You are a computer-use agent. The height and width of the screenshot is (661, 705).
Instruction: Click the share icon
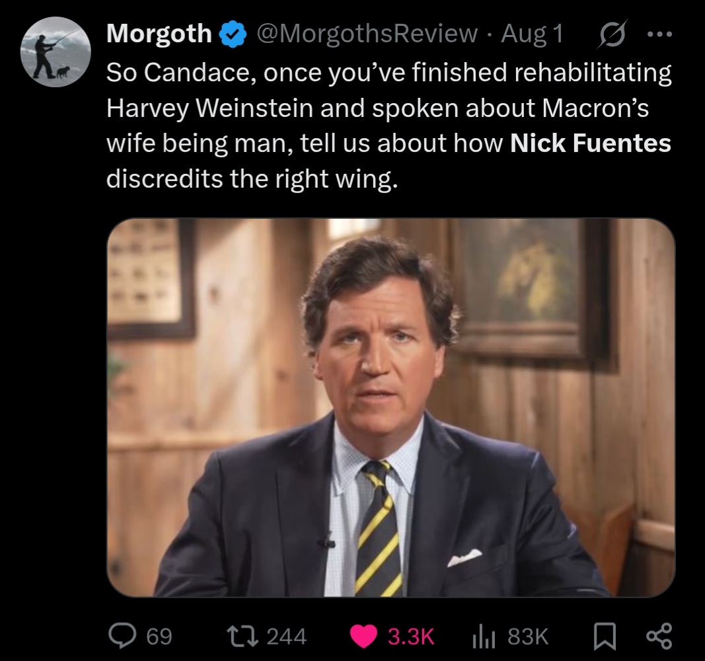coord(659,636)
